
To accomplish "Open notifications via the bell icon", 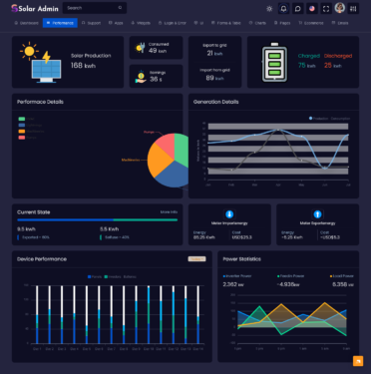I will (283, 9).
